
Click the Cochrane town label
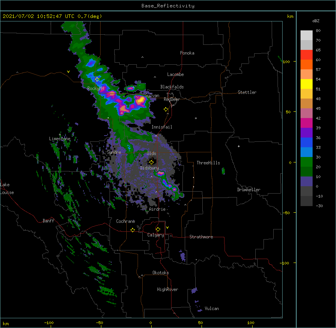coord(126,221)
